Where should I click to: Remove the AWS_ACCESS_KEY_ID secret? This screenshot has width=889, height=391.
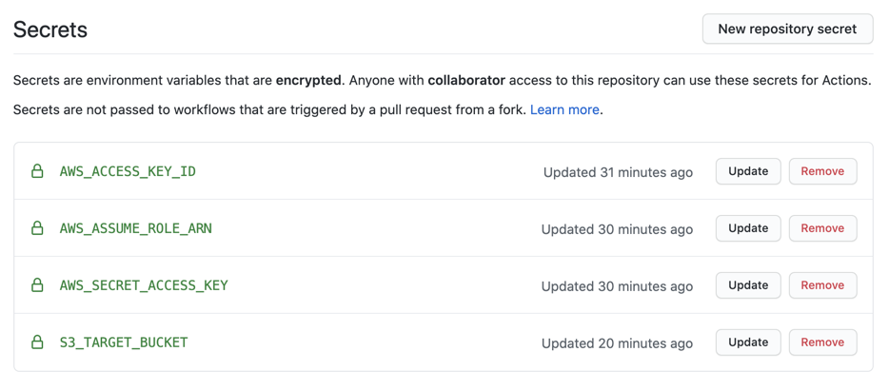[x=822, y=171]
